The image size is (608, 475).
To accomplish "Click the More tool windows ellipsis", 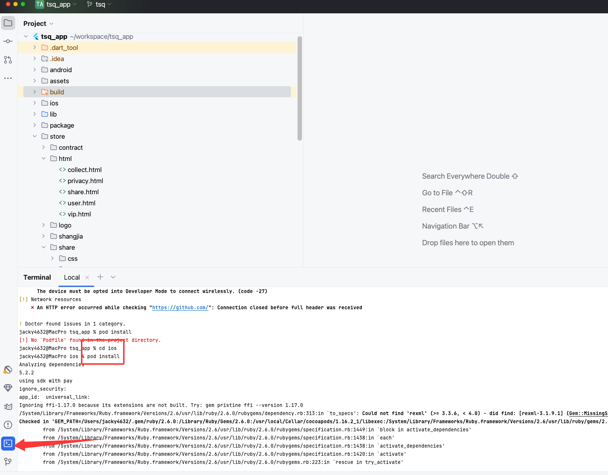I will pyautogui.click(x=8, y=78).
